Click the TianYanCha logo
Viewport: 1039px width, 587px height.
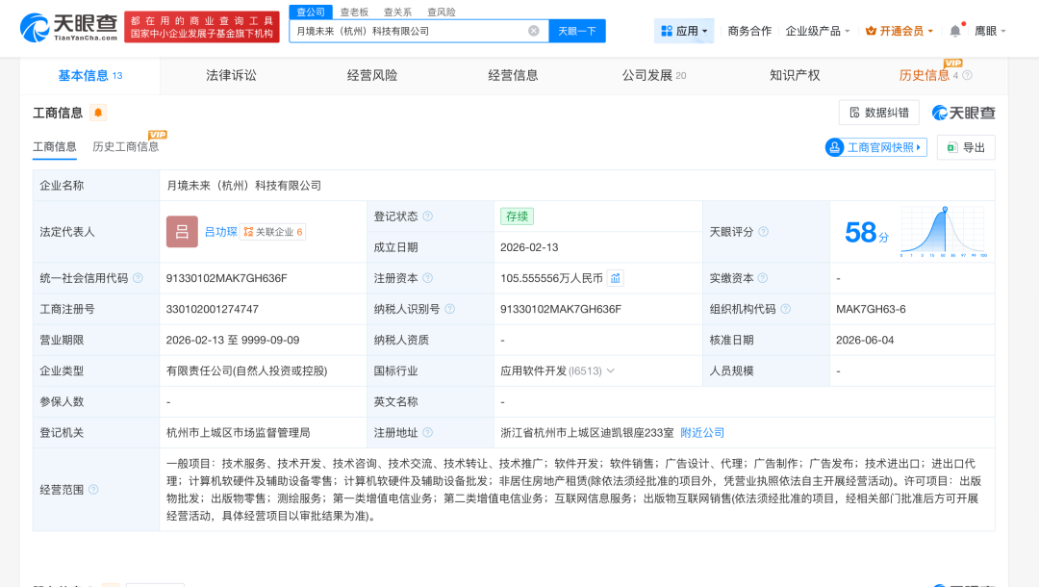[69, 27]
